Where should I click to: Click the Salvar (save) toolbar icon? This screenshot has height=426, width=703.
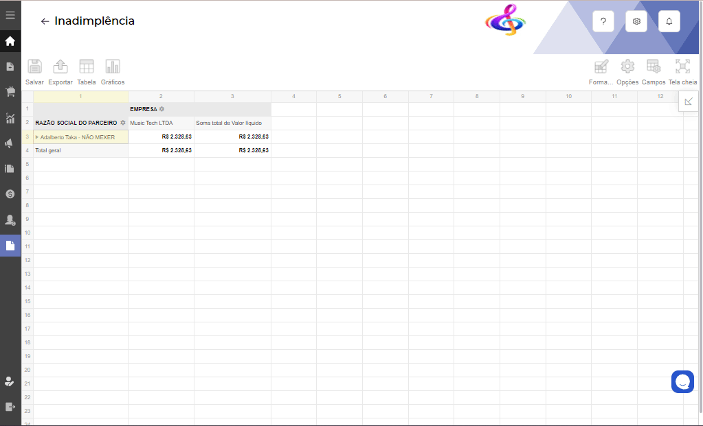34,67
